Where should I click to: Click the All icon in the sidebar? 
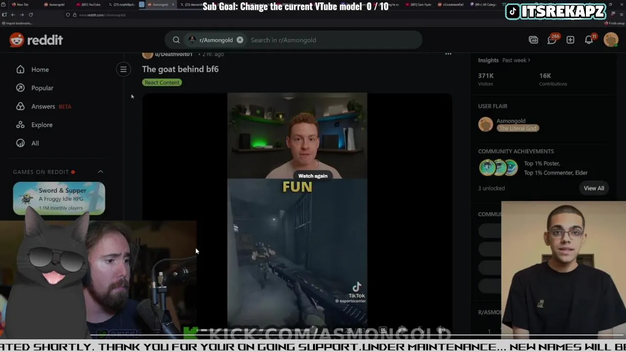20,143
